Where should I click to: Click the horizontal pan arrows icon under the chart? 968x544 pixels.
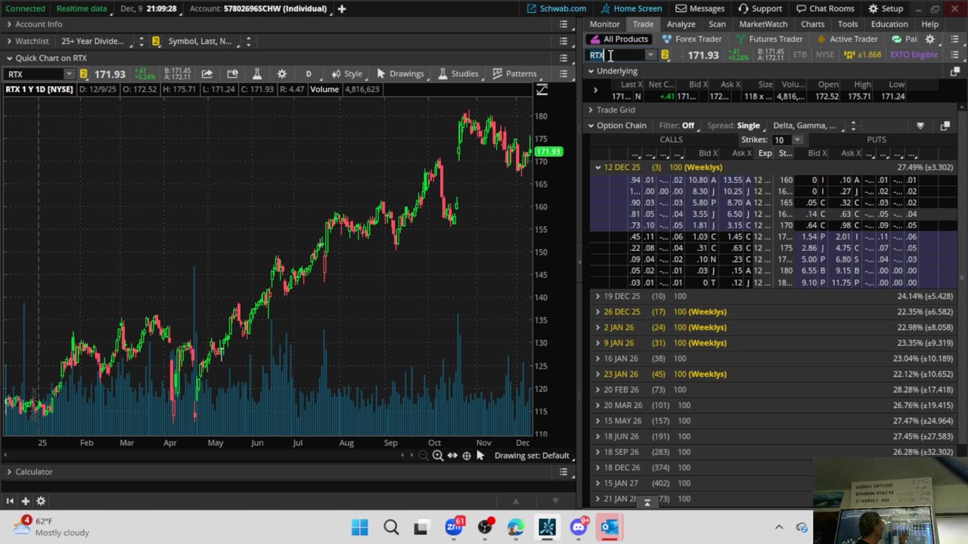[x=452, y=456]
